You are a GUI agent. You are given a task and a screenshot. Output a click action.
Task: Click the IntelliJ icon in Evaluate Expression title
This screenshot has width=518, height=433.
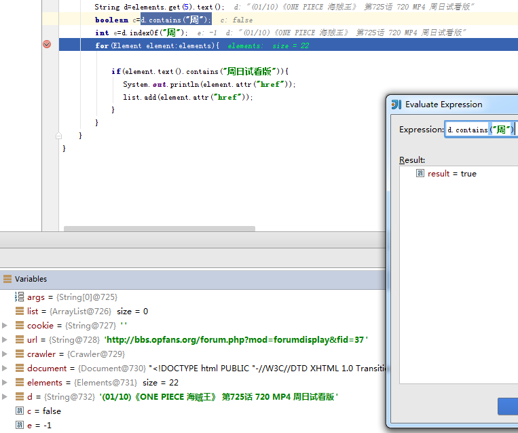tap(396, 105)
